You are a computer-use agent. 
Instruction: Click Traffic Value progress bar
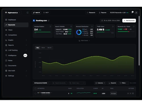pos(105,32)
